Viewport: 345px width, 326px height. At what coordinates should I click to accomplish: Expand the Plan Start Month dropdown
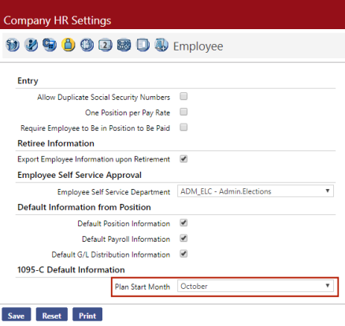(255, 286)
